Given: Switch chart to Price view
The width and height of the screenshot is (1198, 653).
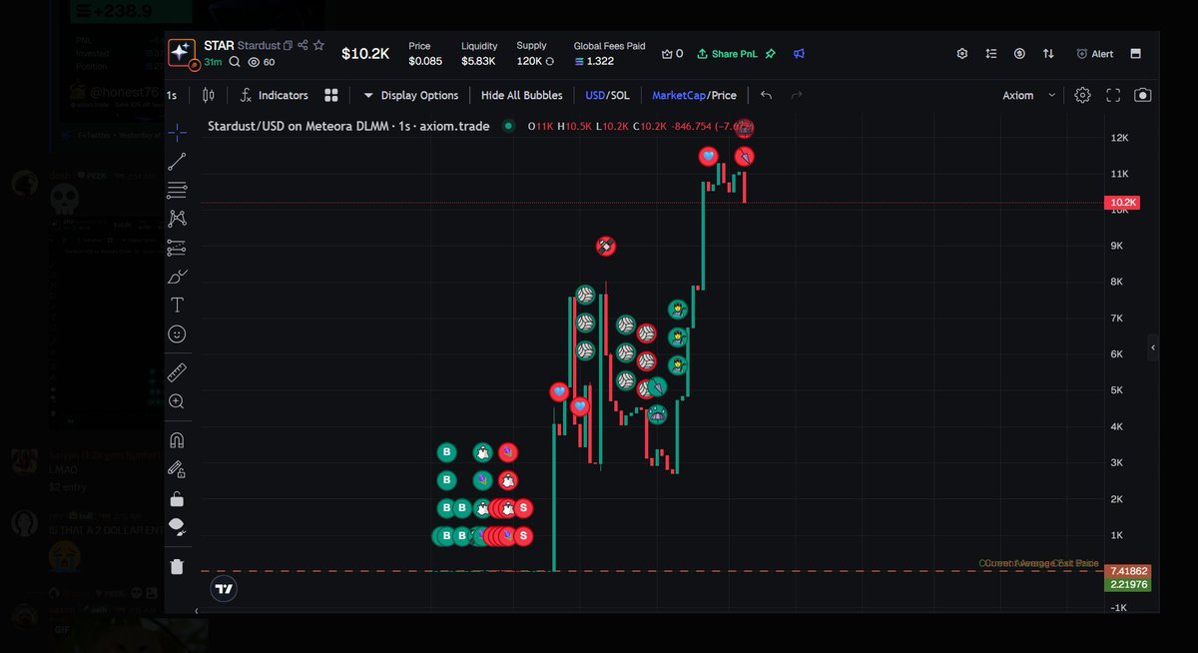Looking at the screenshot, I should click(724, 95).
